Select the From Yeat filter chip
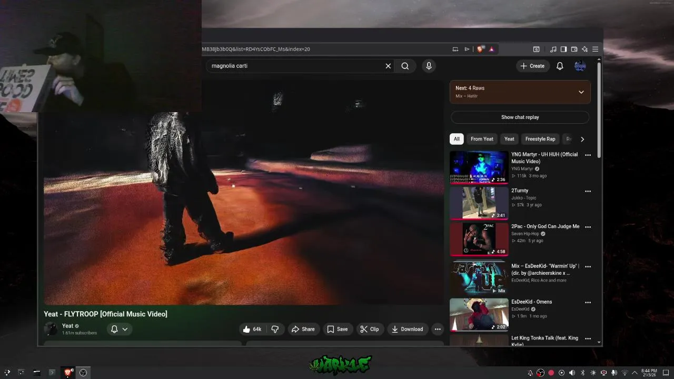This screenshot has height=379, width=674. click(x=482, y=139)
